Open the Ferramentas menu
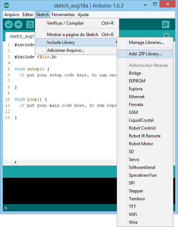 point(63,15)
